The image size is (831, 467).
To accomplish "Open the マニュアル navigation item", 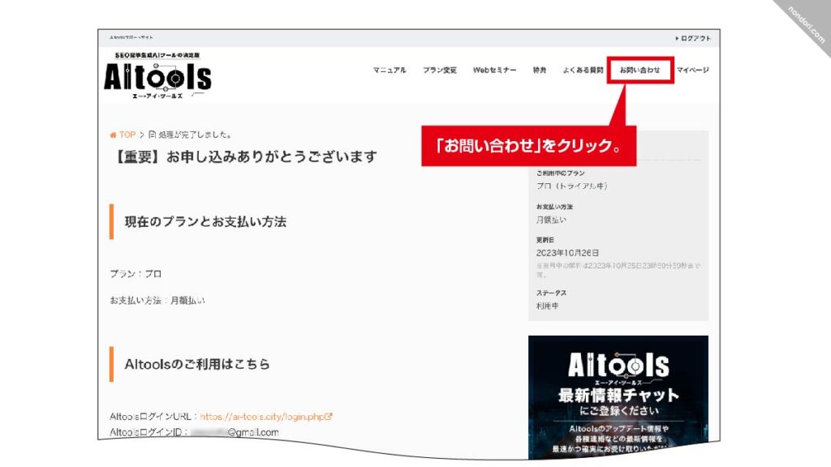I will [390, 71].
